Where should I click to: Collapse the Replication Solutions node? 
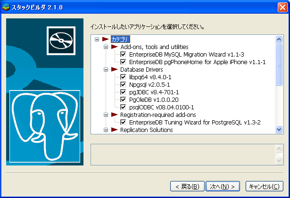(x=106, y=130)
